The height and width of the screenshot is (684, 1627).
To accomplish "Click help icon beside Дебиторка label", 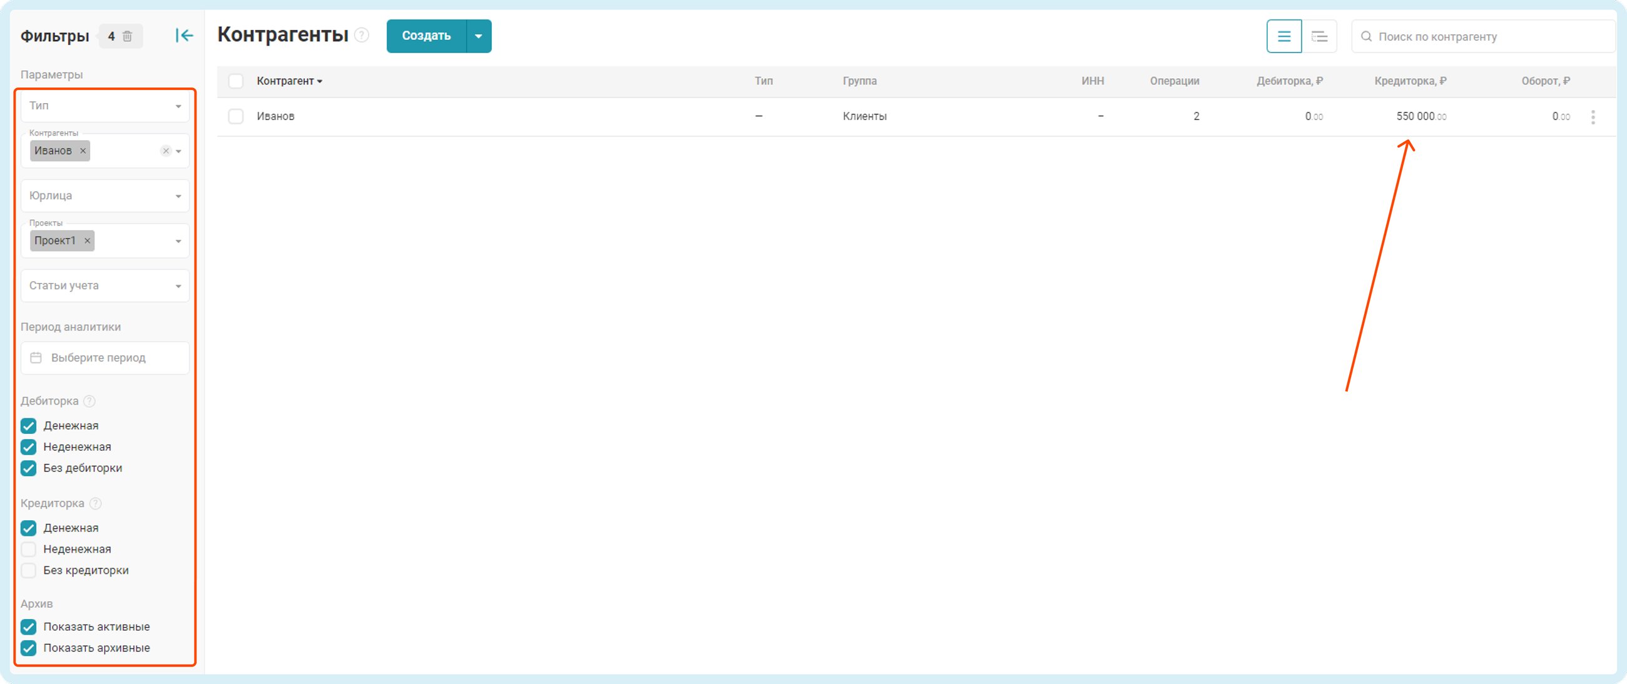I will pyautogui.click(x=89, y=401).
